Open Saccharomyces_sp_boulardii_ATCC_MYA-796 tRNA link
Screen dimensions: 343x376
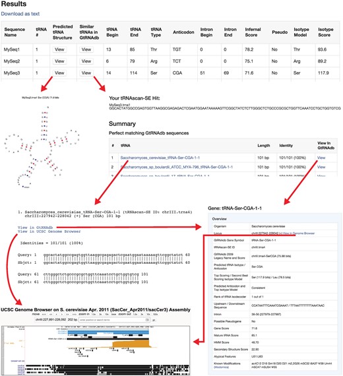coord(177,167)
